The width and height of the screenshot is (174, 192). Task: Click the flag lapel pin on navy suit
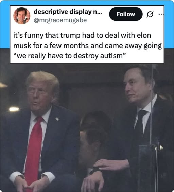(x=57, y=119)
